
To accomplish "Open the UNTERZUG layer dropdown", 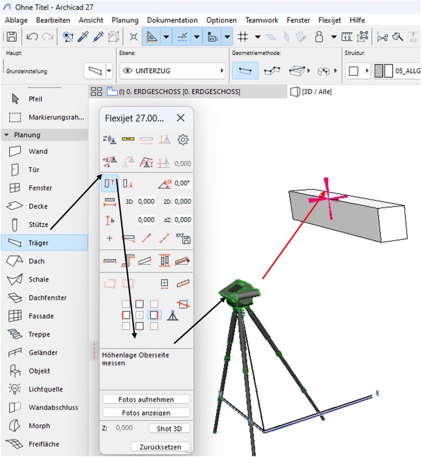I will [173, 70].
